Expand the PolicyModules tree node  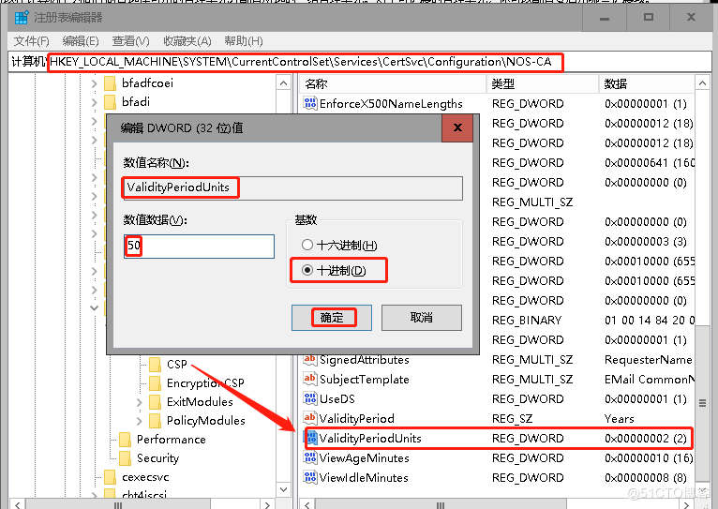(140, 421)
